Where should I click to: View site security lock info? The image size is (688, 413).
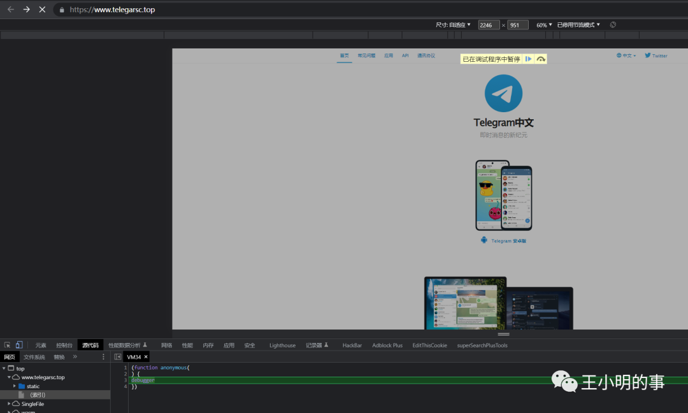click(62, 10)
